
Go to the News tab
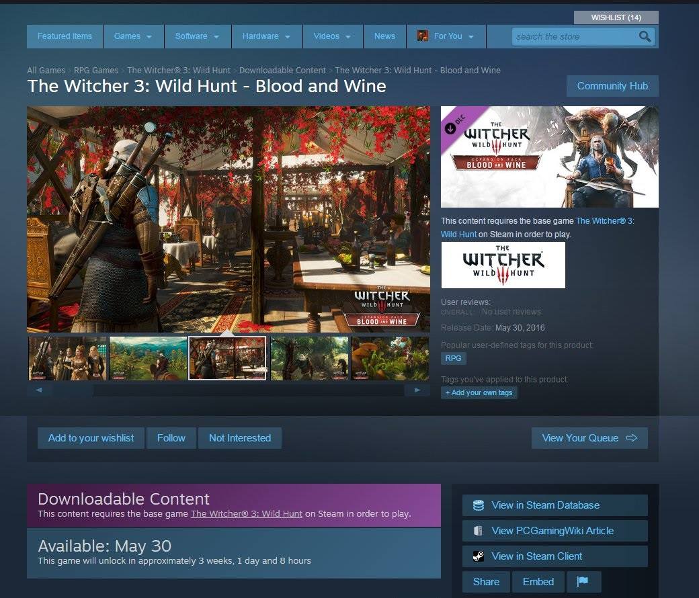(x=384, y=36)
